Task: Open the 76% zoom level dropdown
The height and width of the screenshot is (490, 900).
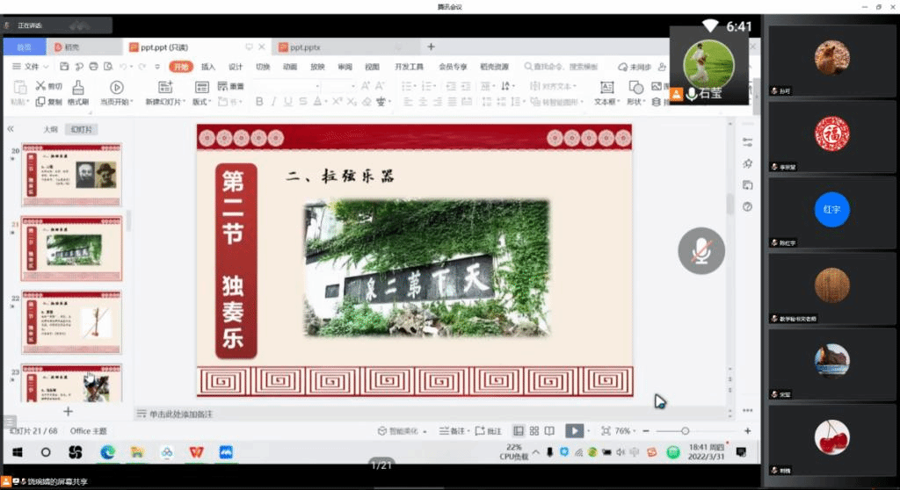Action: [624, 431]
